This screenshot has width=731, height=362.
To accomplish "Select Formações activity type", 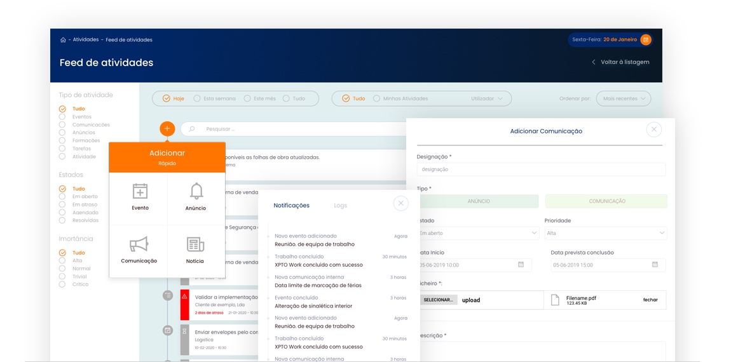I will click(x=79, y=141).
